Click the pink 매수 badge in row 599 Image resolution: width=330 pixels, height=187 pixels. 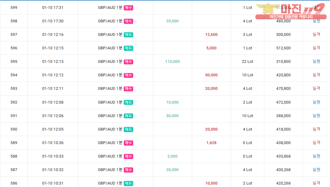128,8
